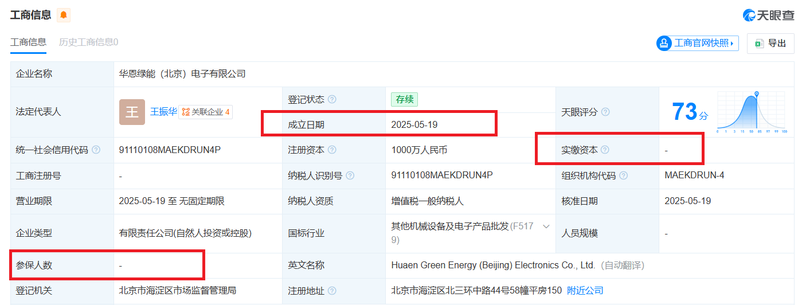Click address 北京市海淀区北三环中路44号58幢平房150
Viewport: 802px width, 305px height.
coord(476,291)
